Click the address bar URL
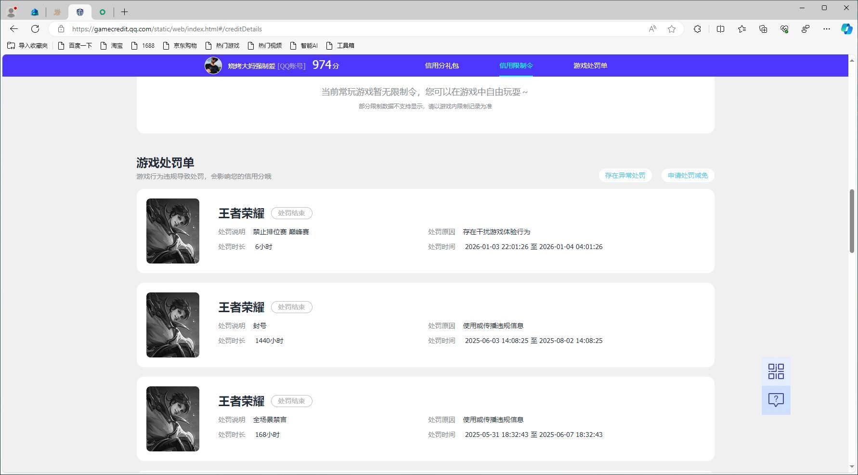 click(167, 29)
